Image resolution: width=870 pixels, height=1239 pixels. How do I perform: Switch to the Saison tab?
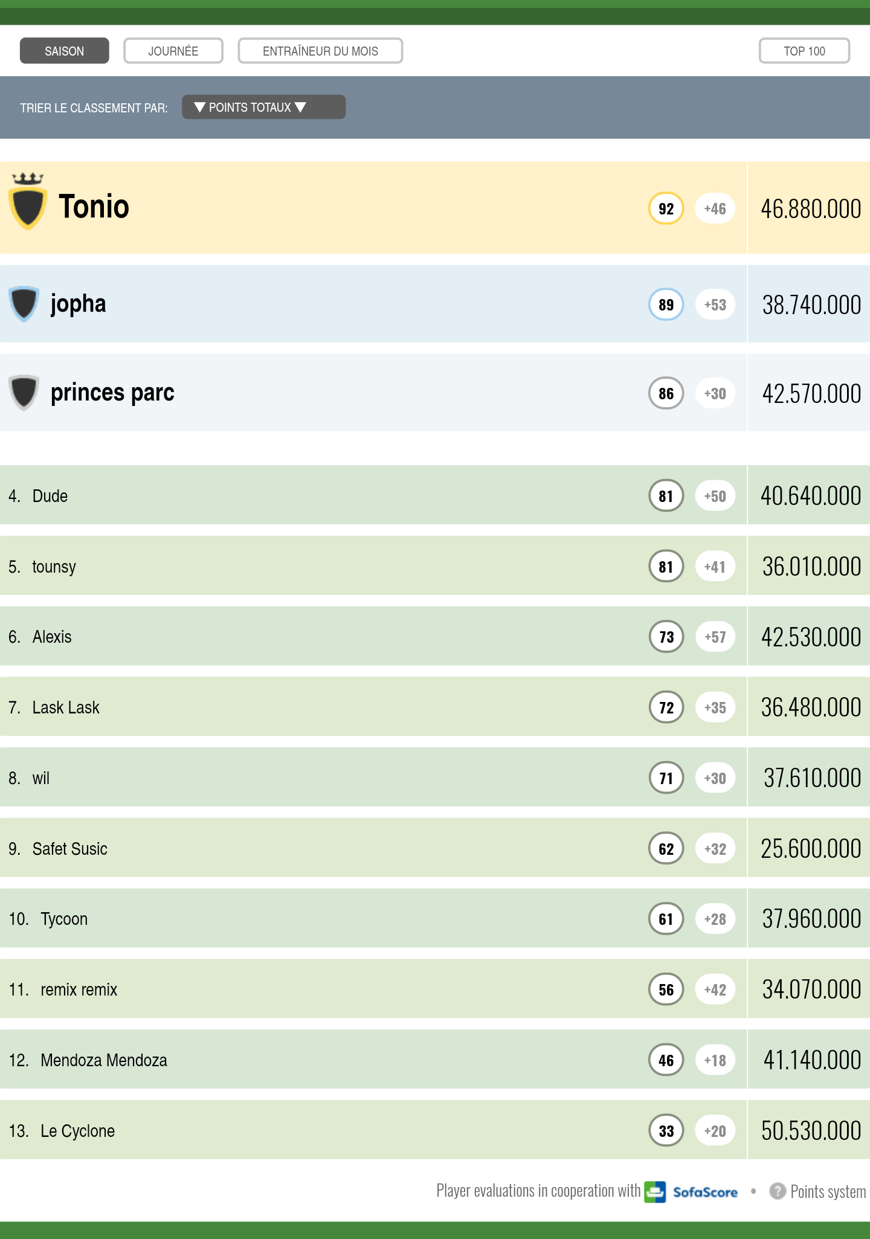(x=64, y=51)
